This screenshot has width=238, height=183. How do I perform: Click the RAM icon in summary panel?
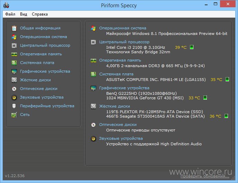[x=93, y=61]
